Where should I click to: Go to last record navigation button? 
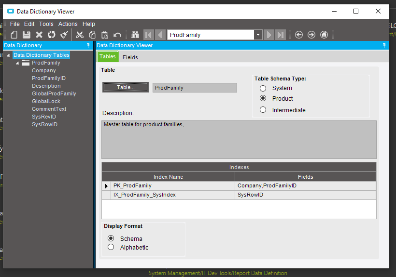280,35
